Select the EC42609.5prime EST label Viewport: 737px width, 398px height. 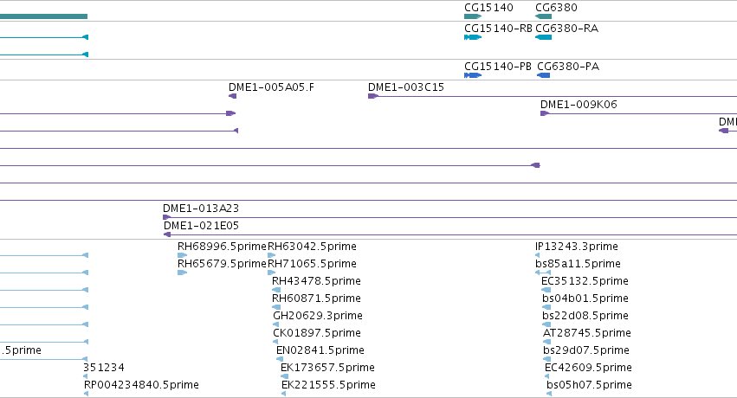pos(588,368)
